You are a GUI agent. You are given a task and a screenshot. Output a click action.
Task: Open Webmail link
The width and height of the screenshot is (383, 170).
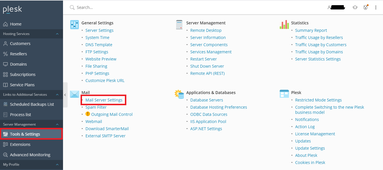pos(94,122)
